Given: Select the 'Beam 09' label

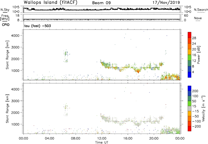Looking at the screenshot, I should point(101,3).
